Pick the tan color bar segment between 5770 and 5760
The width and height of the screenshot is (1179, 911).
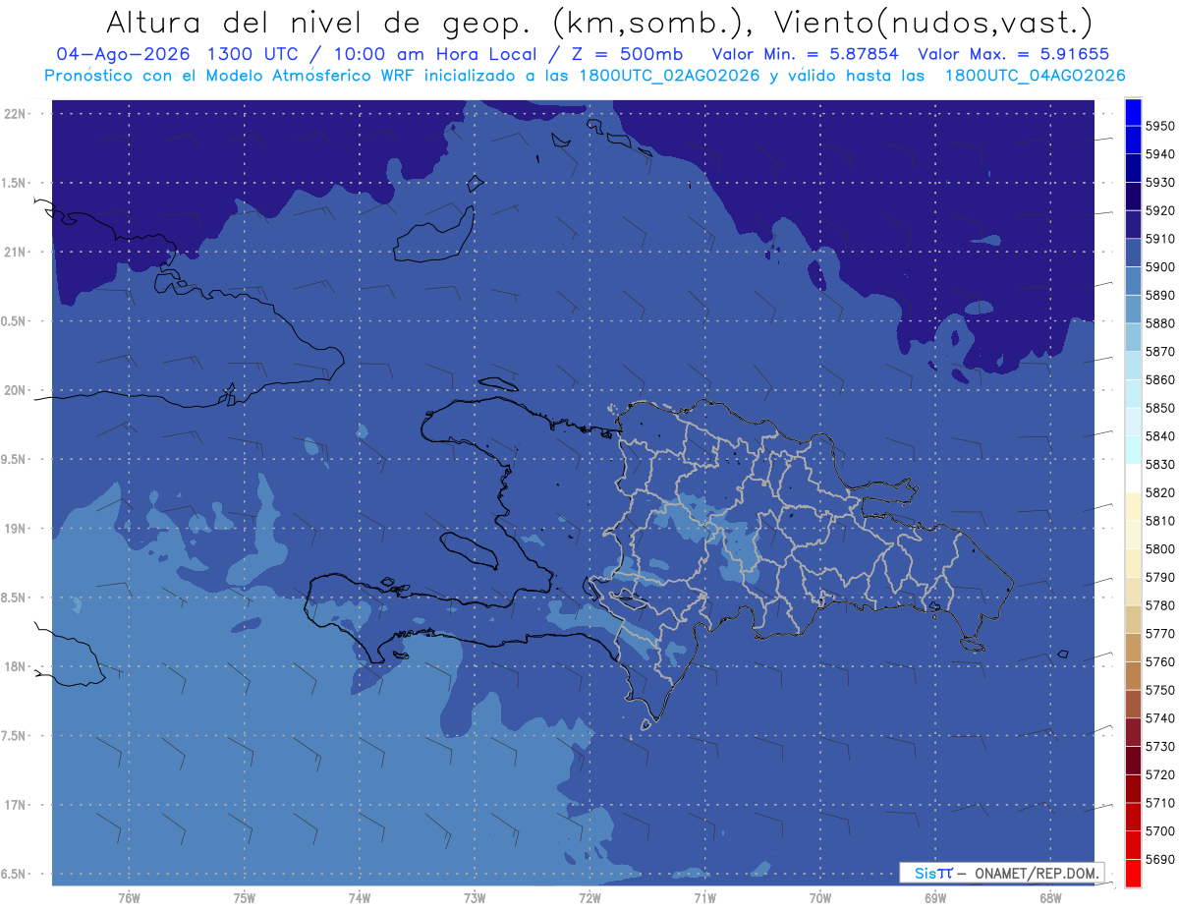[1133, 648]
